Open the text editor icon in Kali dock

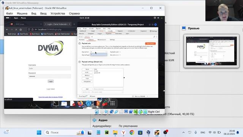click(x=73, y=103)
